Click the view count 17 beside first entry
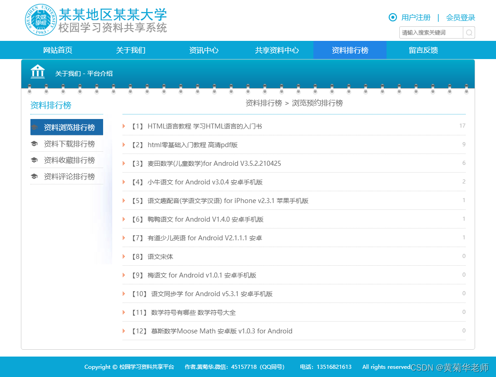Viewport: 496px width, 377px height. (x=463, y=126)
